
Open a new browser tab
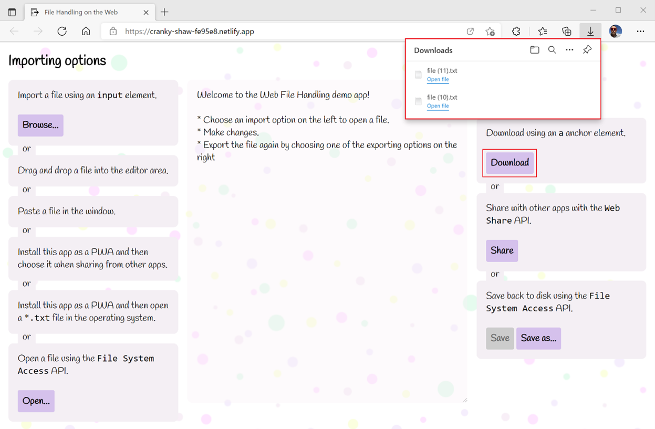(165, 12)
